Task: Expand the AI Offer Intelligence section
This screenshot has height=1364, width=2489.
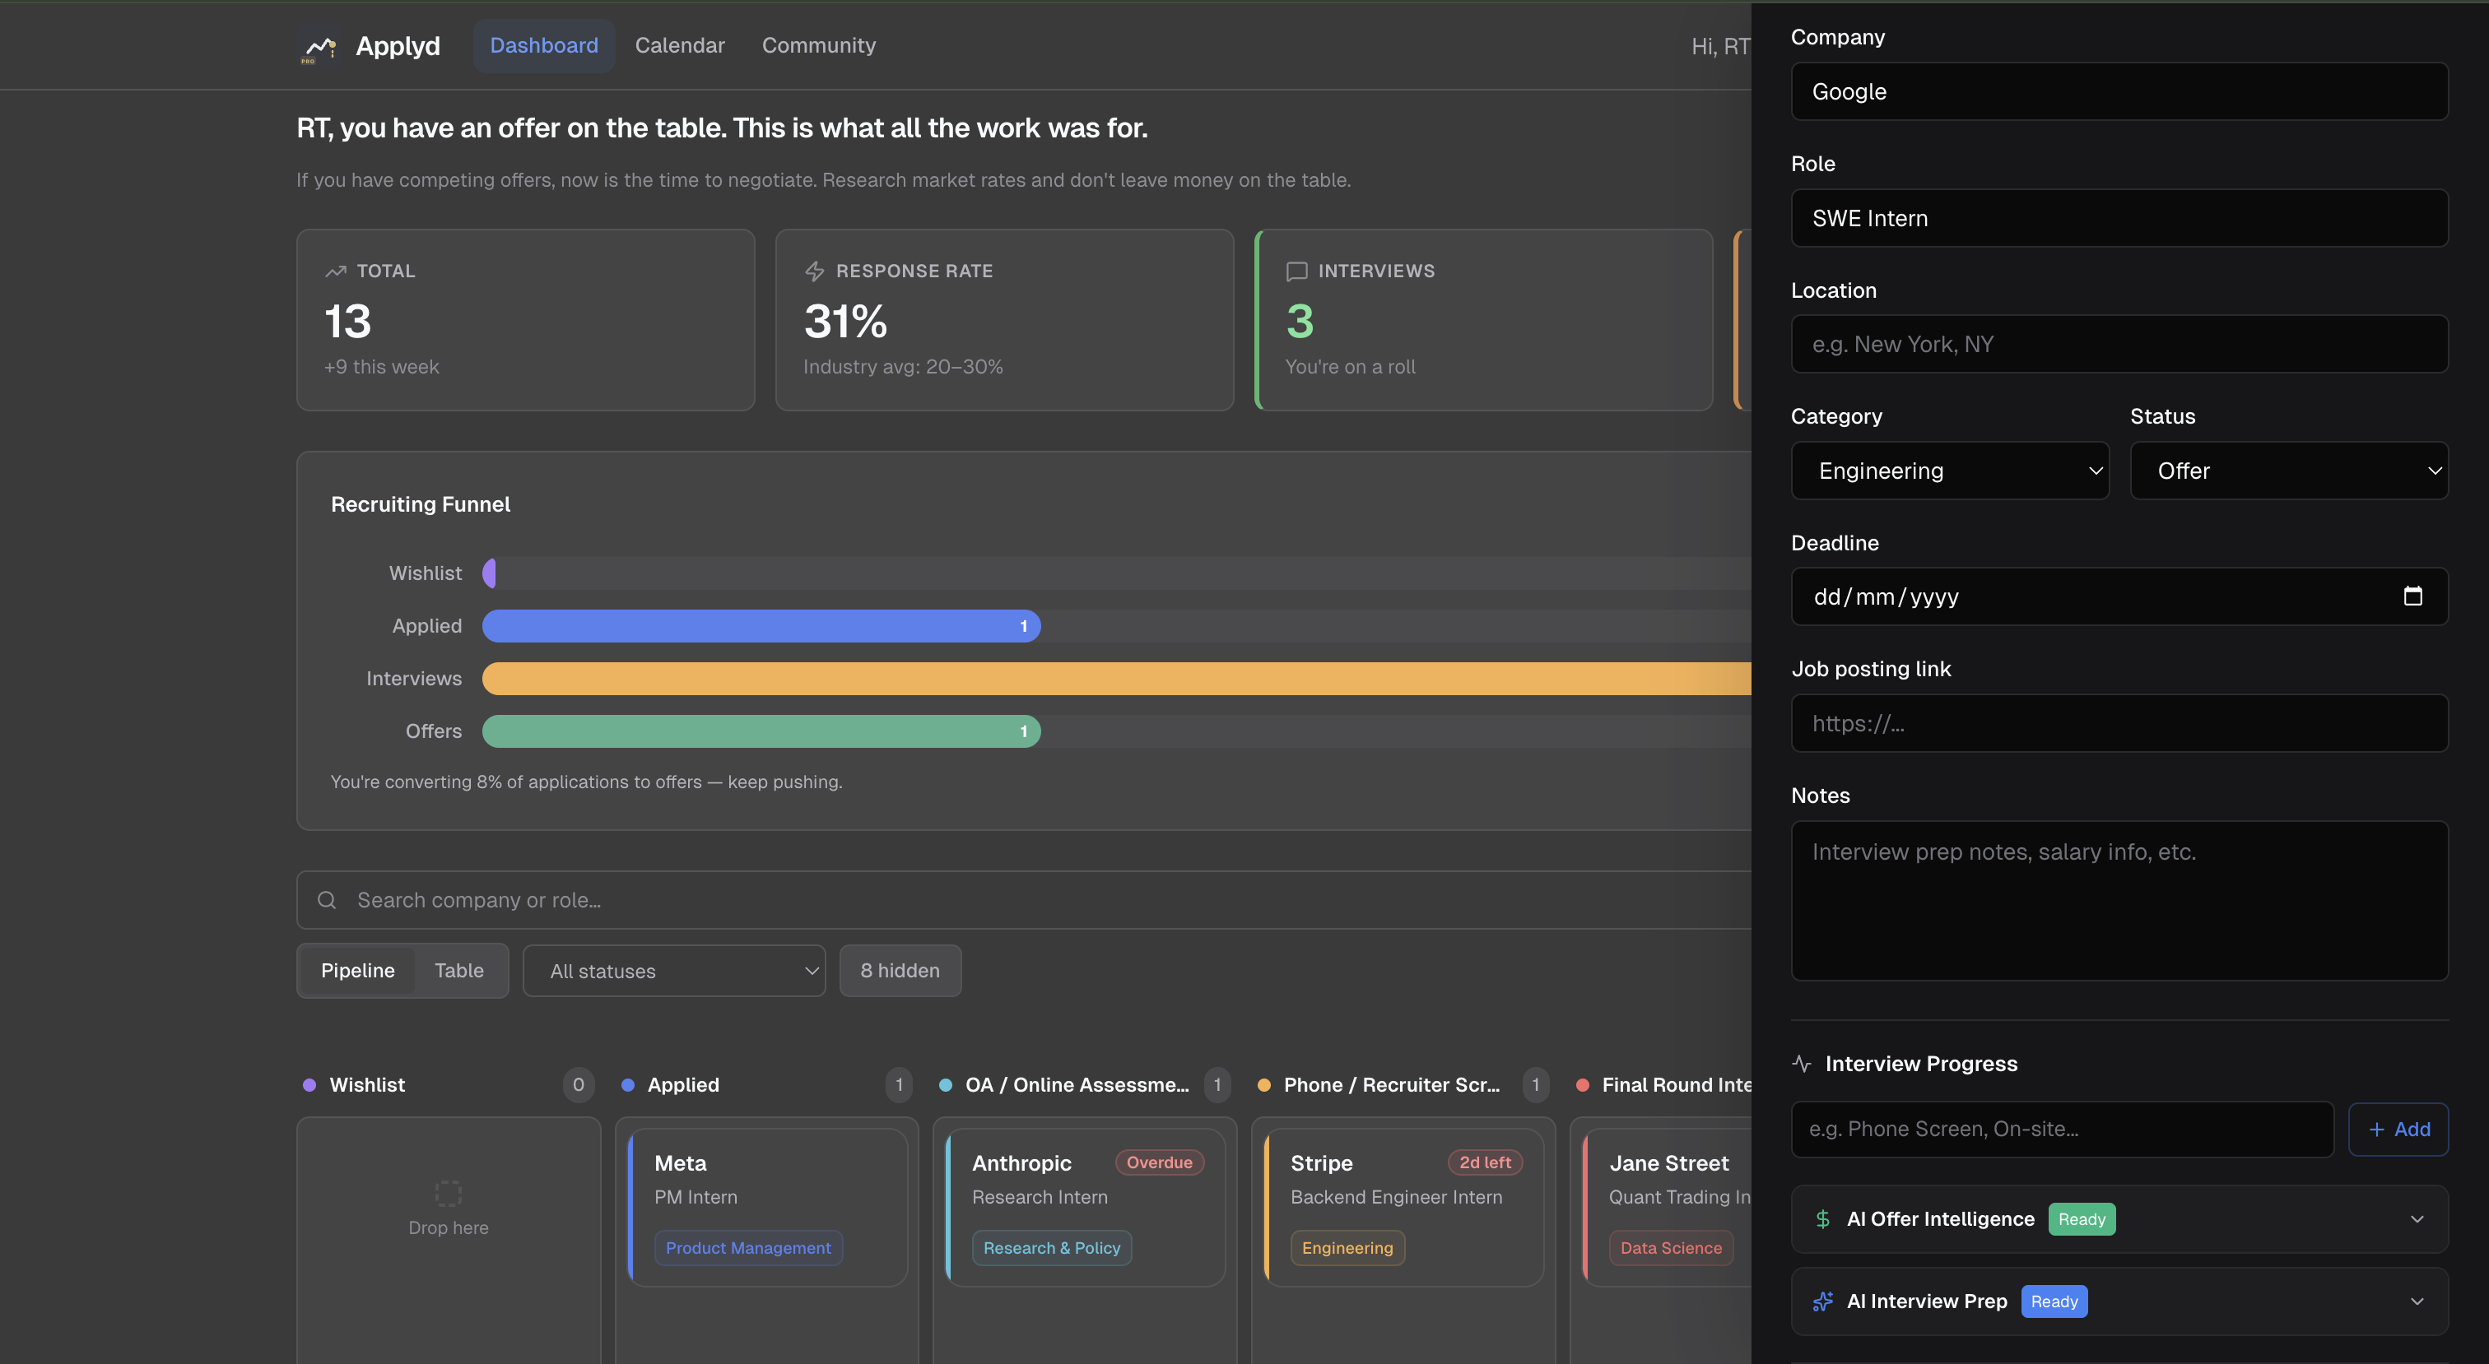Action: coord(2417,1219)
